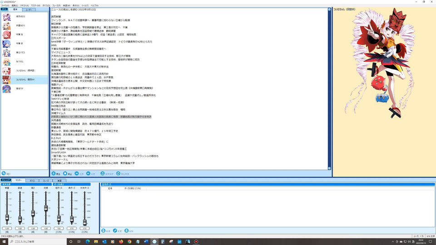Select the 桜乃そら voice preset
436x245 pixels.
pyautogui.click(x=25, y=62)
